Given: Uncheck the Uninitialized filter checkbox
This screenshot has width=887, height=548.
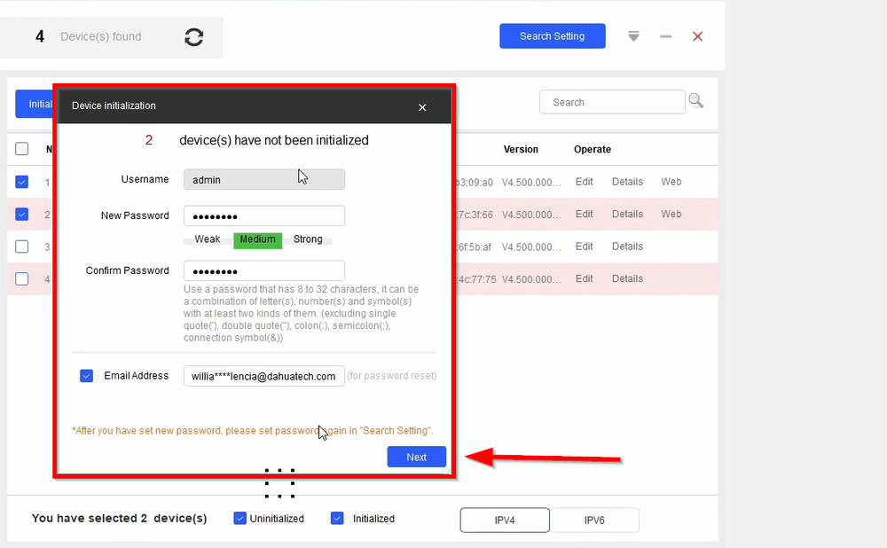Looking at the screenshot, I should click(239, 518).
